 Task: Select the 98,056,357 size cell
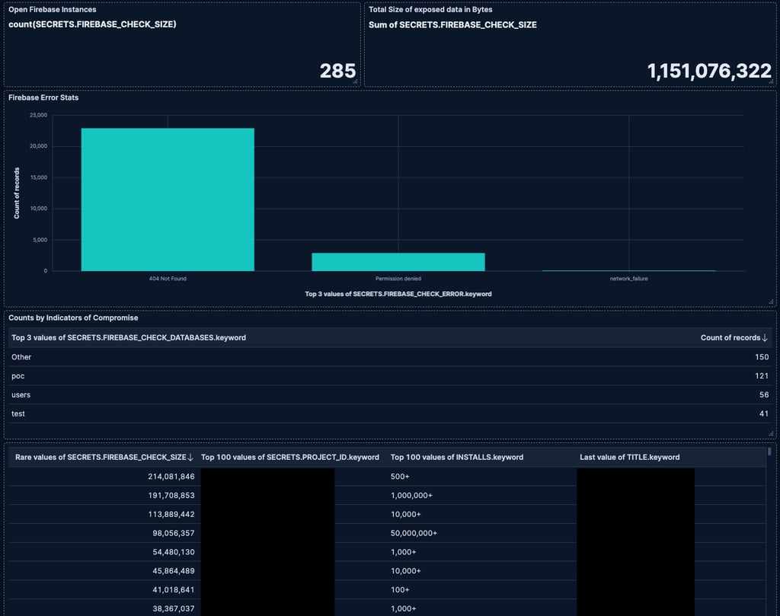click(174, 533)
